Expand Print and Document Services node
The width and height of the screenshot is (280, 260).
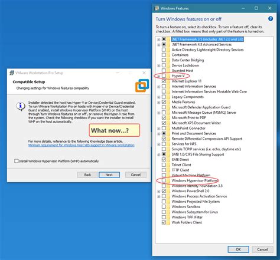click(x=159, y=134)
